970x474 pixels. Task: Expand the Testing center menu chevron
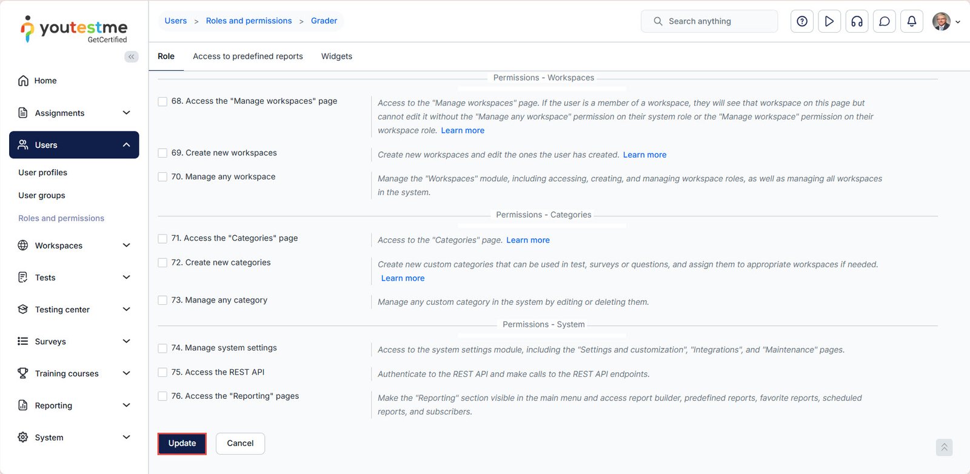coord(126,309)
